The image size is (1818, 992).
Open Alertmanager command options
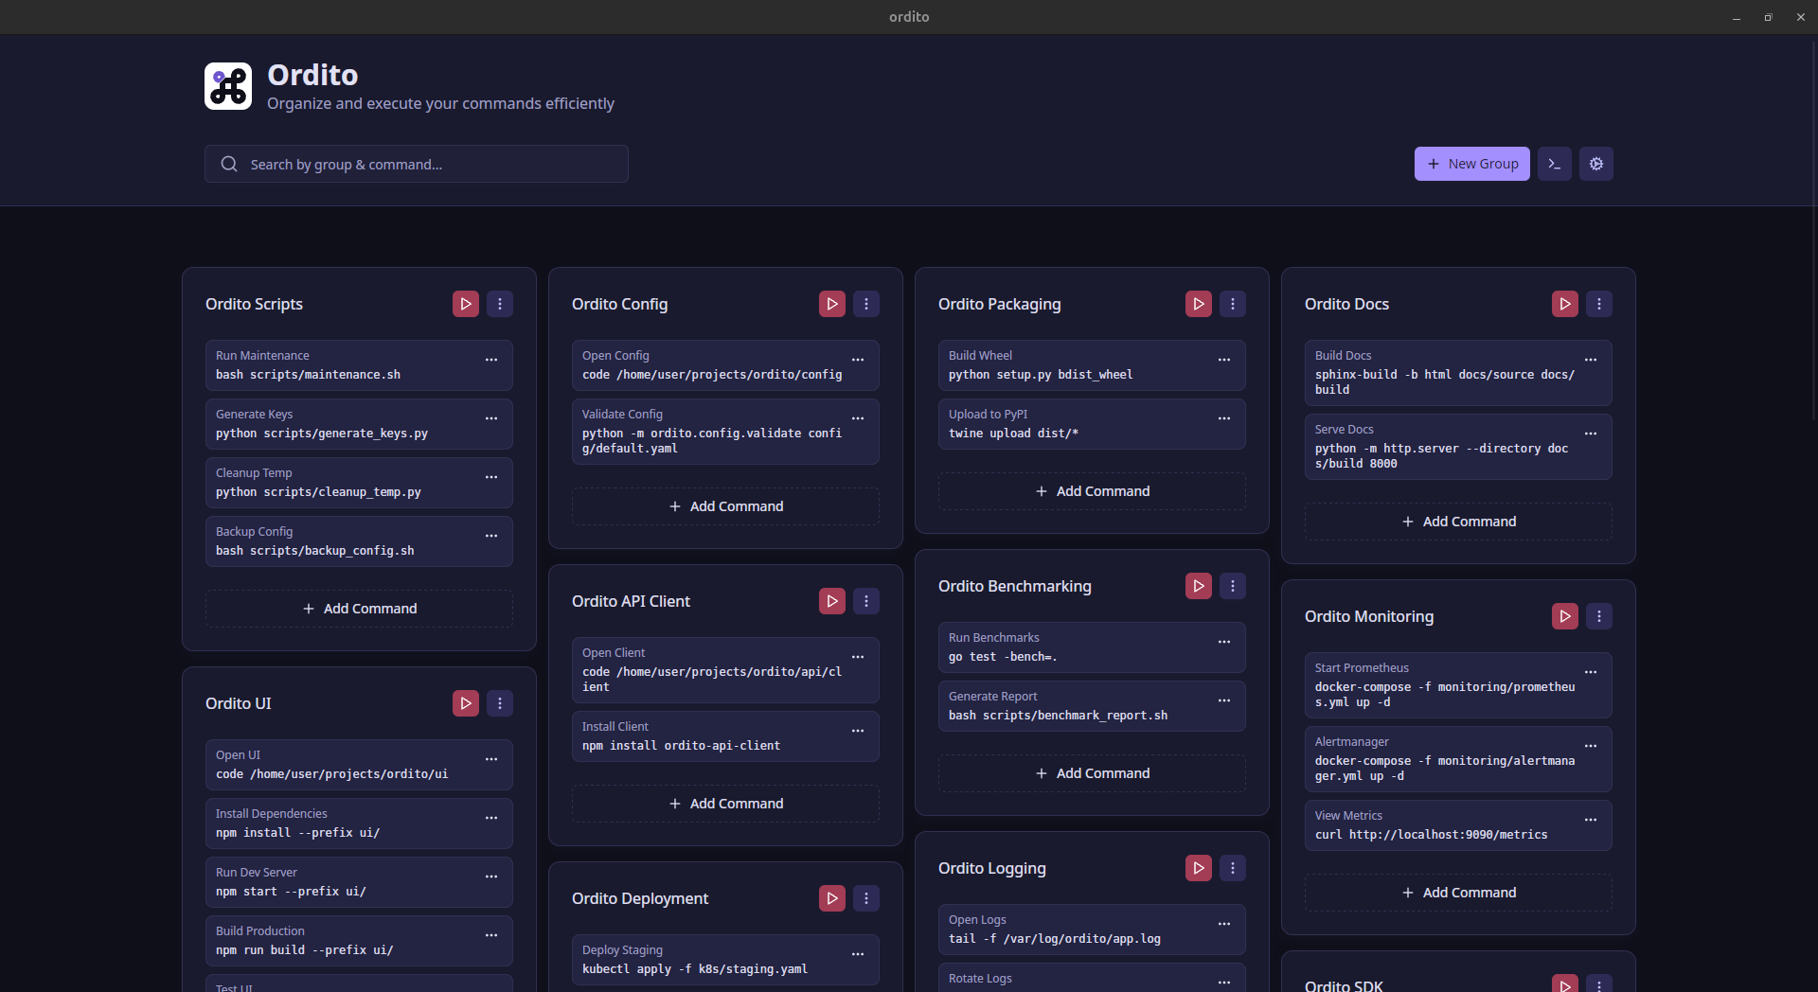pos(1591,746)
